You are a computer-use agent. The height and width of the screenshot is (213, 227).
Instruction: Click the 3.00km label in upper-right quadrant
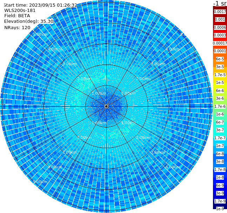point(158,64)
